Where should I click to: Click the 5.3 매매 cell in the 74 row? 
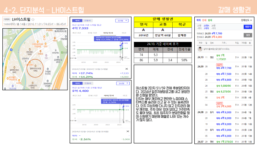click(x=155, y=55)
